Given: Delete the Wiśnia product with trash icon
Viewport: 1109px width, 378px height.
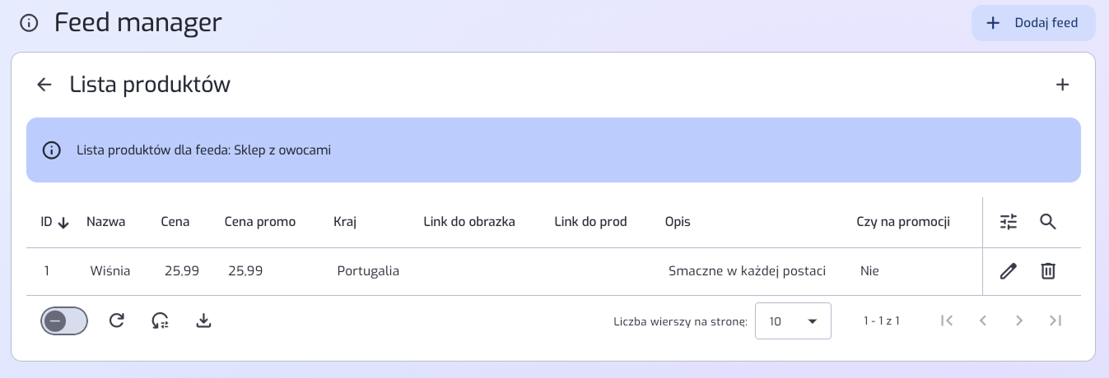Looking at the screenshot, I should [1048, 270].
